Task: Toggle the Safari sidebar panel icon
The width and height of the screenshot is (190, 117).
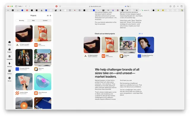Action: point(16,6)
